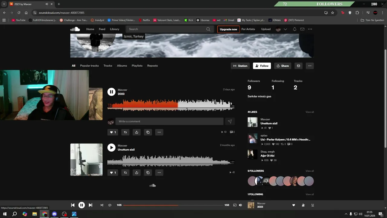Send a message via profile envelope button
This screenshot has height=218, width=387.
coord(298,66)
